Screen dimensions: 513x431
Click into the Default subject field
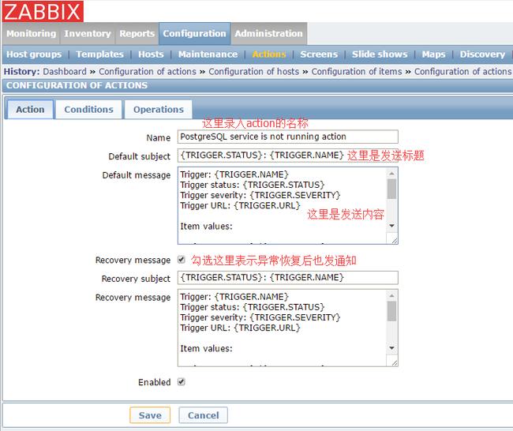[260, 156]
